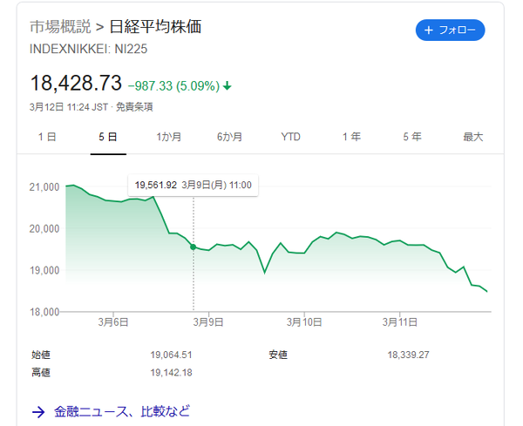Screen dimensions: 523x426
Task: Click the 3月10日 axis label
Action: (x=304, y=322)
